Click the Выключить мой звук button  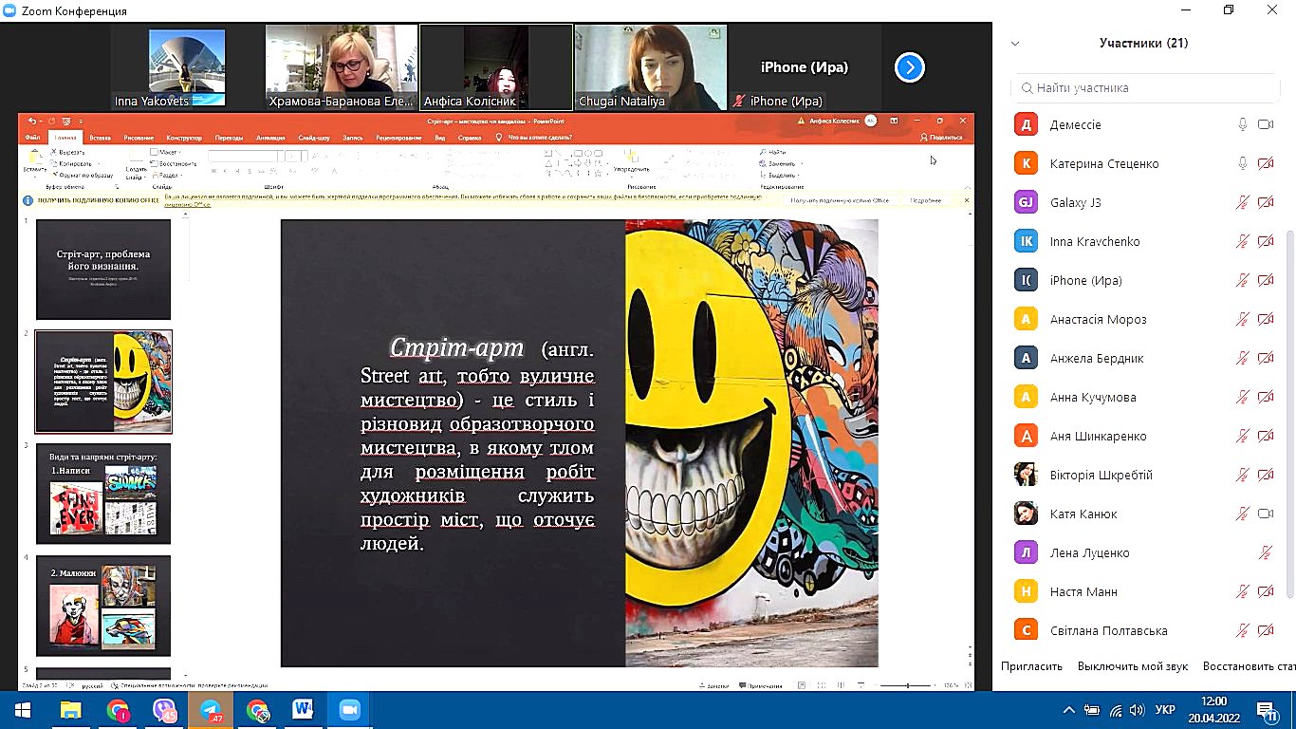pyautogui.click(x=1132, y=666)
